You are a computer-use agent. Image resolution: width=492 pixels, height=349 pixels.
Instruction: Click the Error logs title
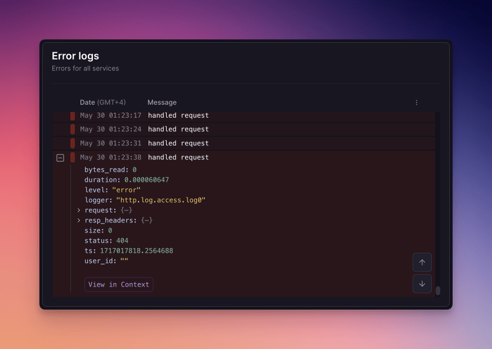pyautogui.click(x=75, y=56)
